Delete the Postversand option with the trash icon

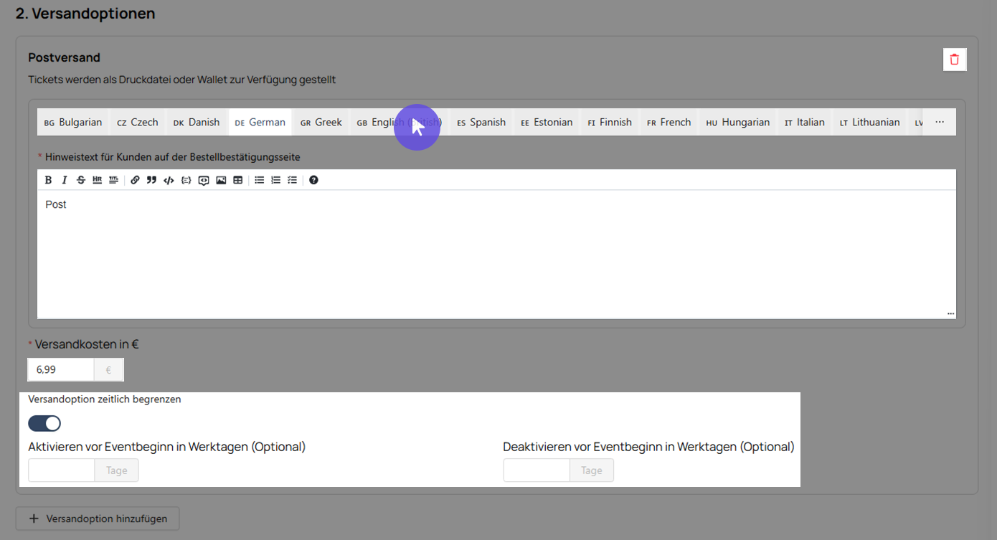pos(955,60)
